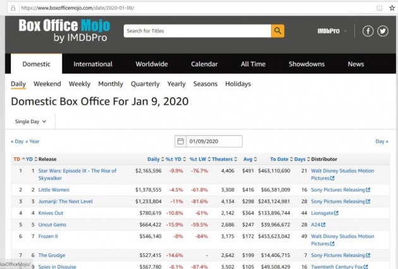This screenshot has width=398, height=269.
Task: Select the Yearly sub-tab
Action: [x=176, y=84]
